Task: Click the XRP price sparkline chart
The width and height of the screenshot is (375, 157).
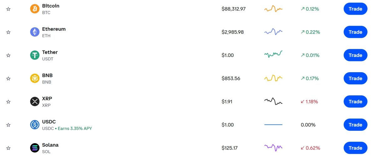Action: point(273,101)
